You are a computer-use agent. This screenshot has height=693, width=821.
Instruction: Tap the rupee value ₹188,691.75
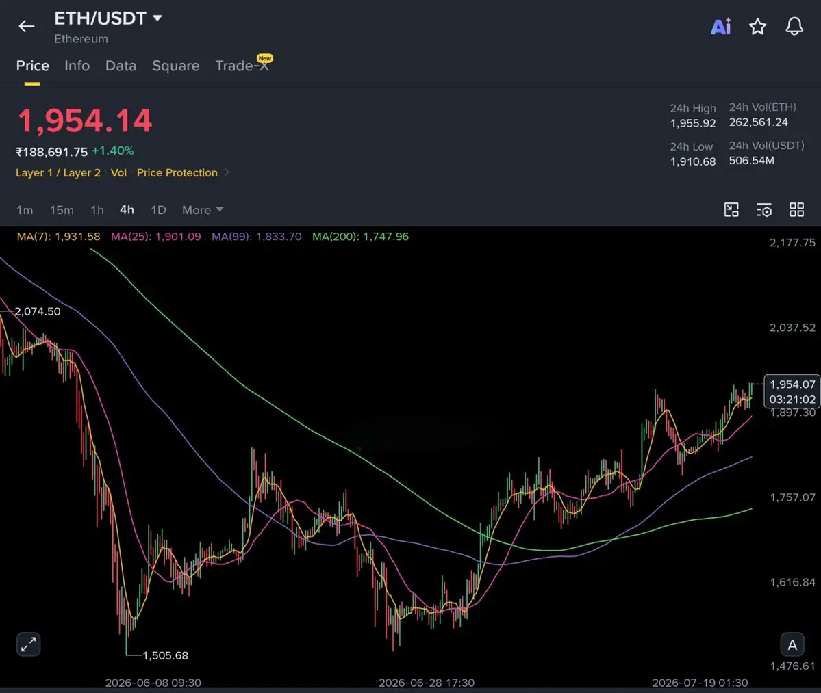click(51, 152)
